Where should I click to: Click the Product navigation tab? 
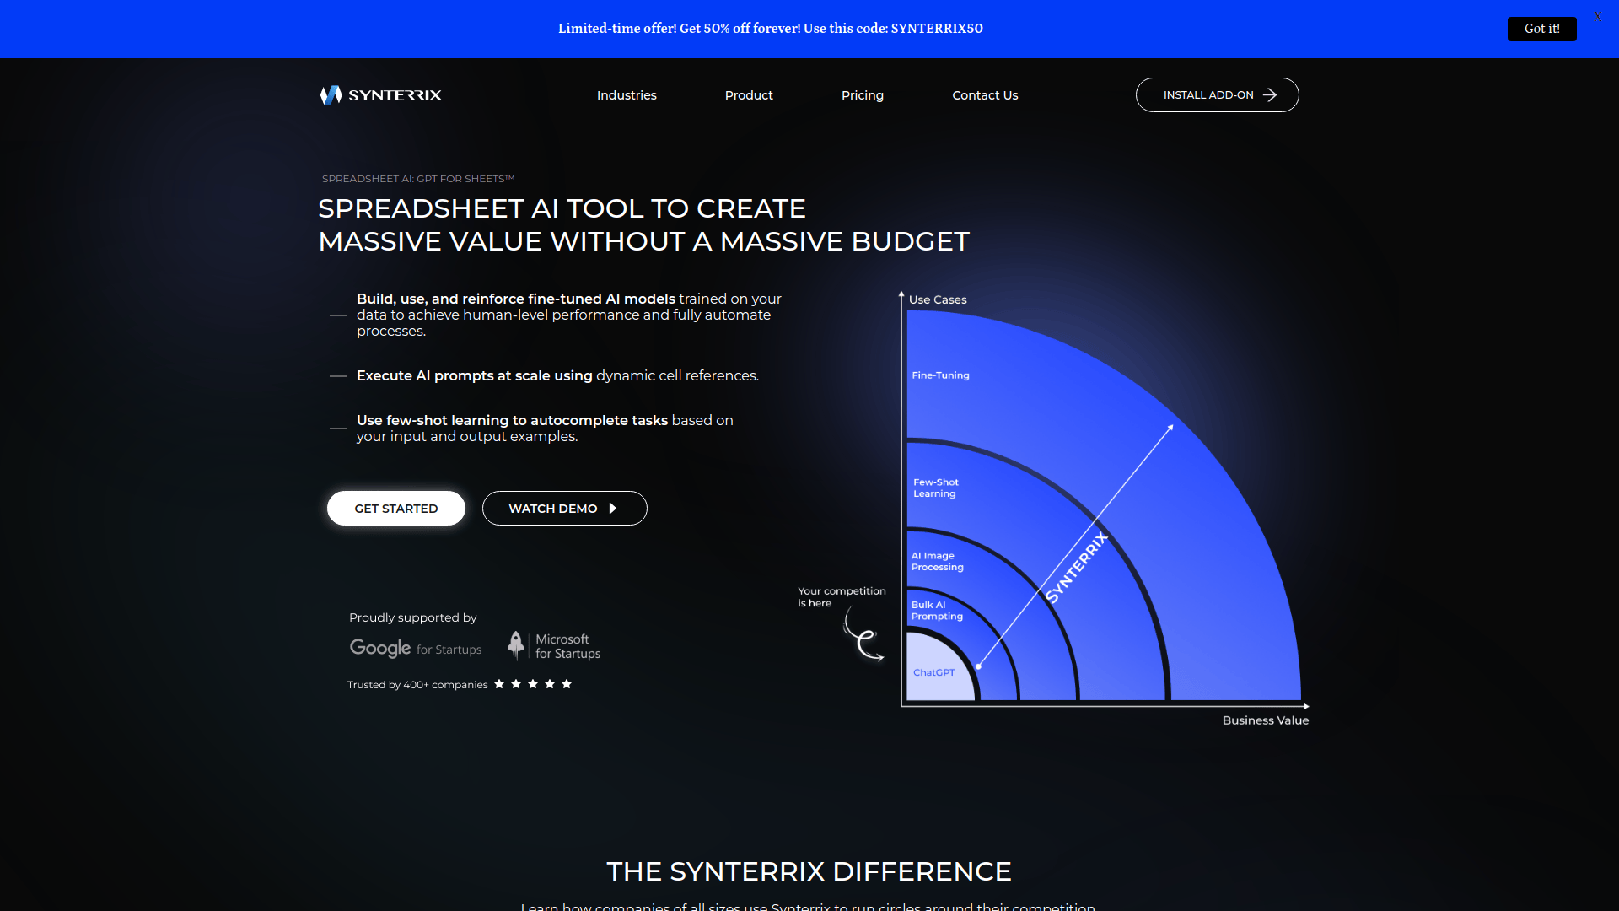coord(748,94)
